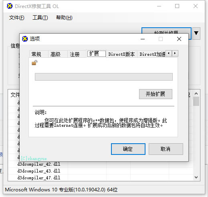Click the DirectX logo icon in 选项 dialog title
208x197 pixels.
click(x=25, y=39)
